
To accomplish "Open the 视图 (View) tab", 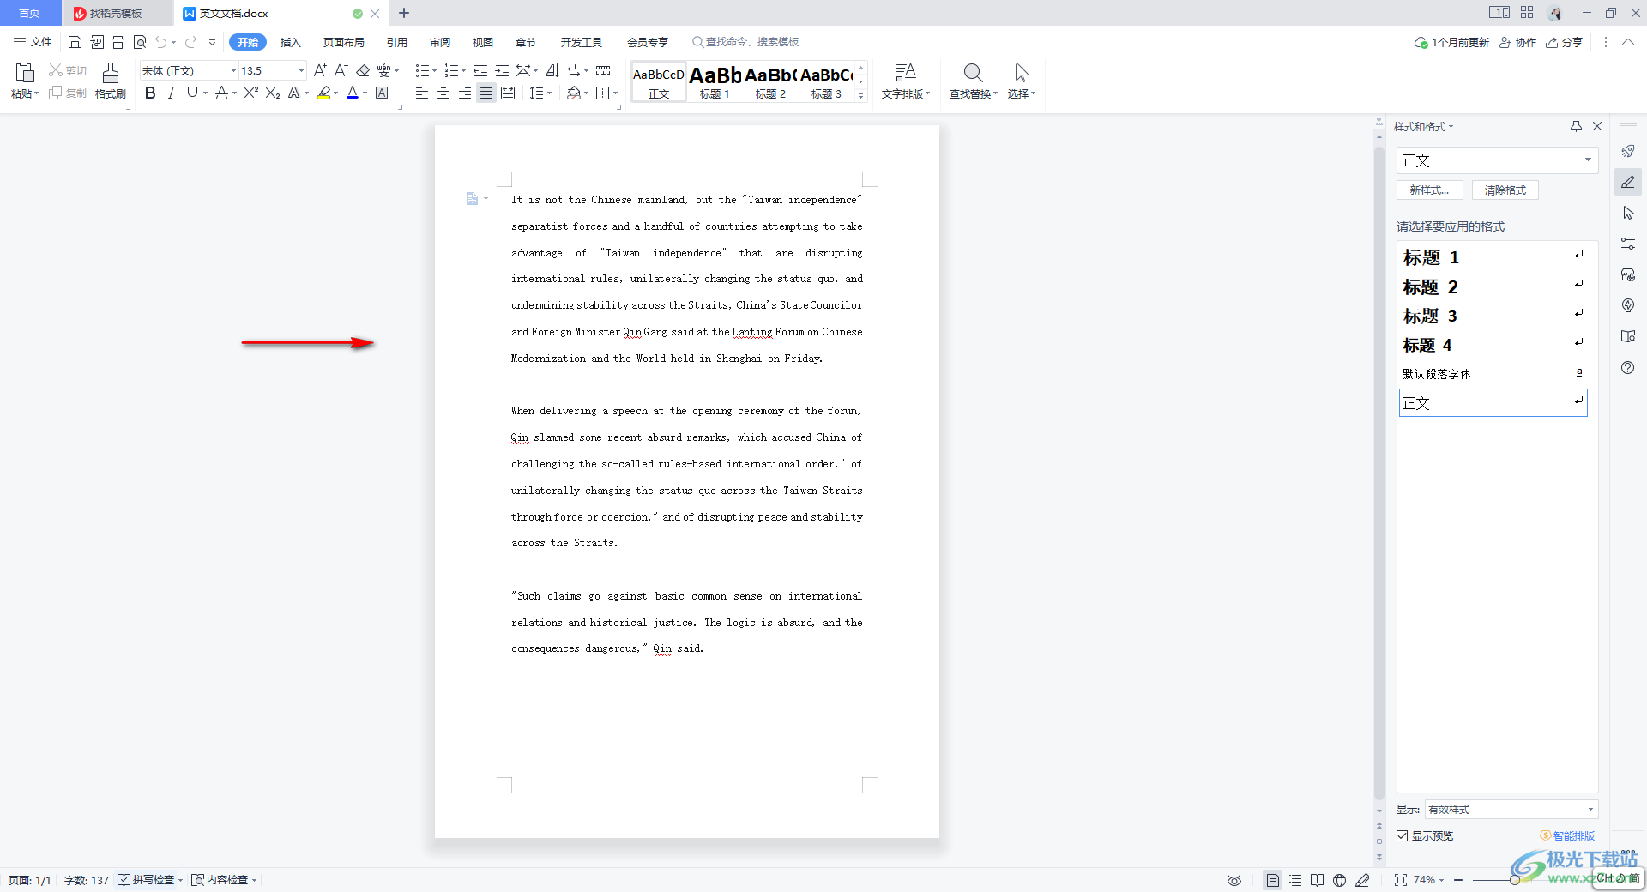I will [483, 42].
